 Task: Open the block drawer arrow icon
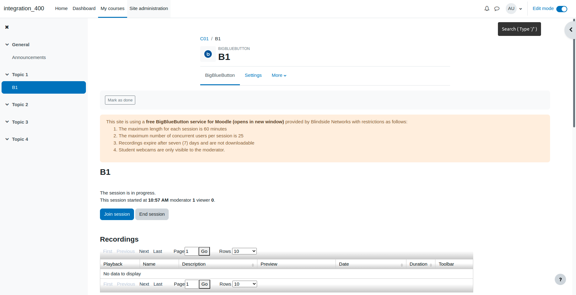click(x=571, y=30)
